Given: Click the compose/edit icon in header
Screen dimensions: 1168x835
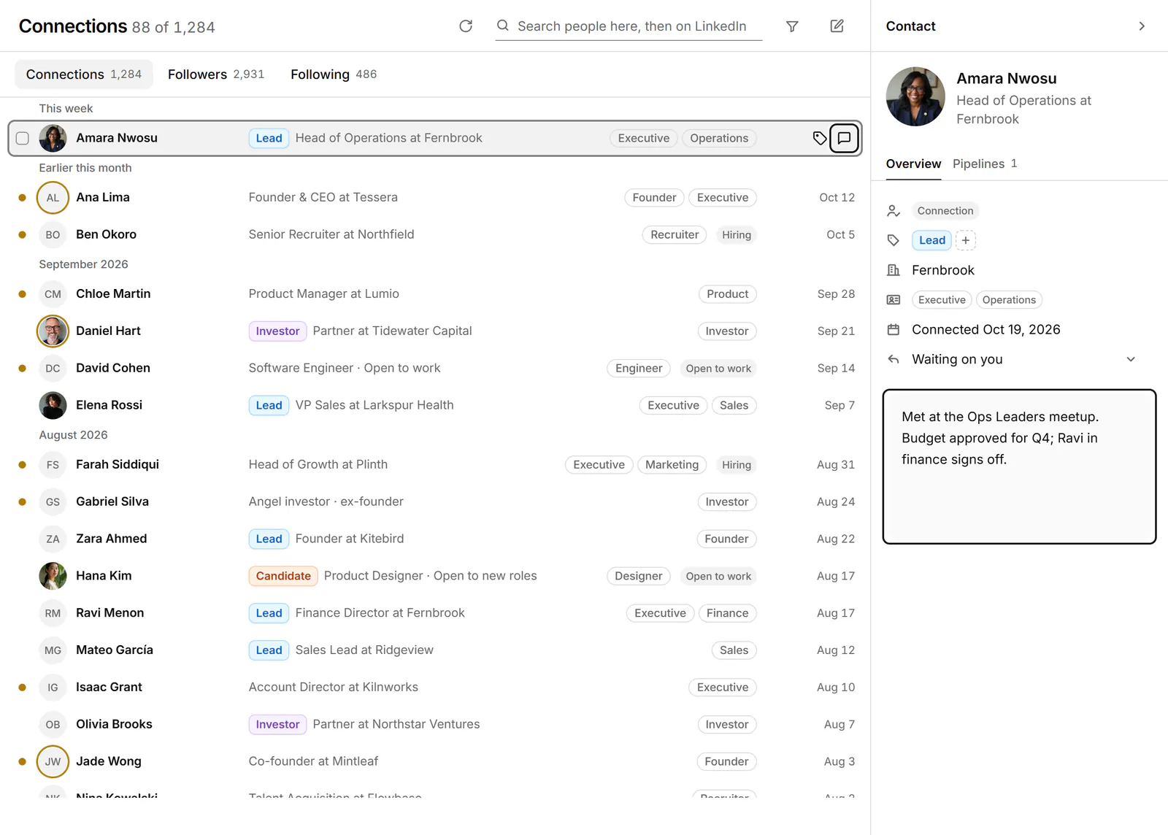Looking at the screenshot, I should (837, 26).
